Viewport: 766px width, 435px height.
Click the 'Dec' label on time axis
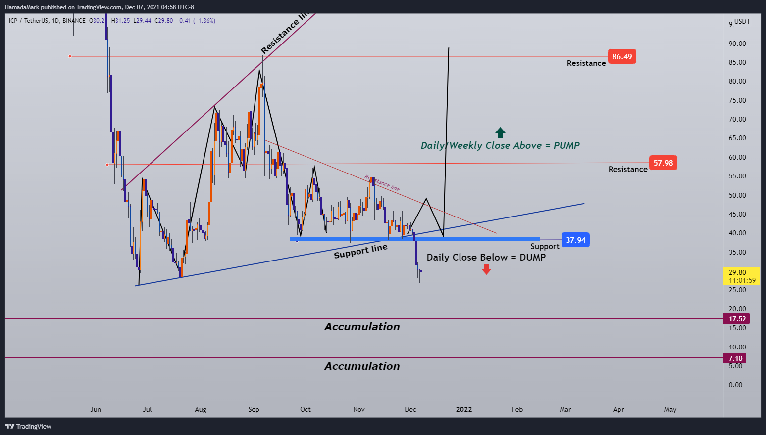pyautogui.click(x=410, y=409)
